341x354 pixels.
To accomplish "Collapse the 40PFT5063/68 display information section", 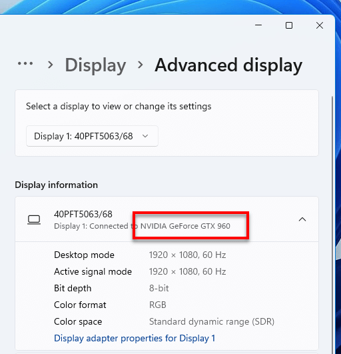I will 302,219.
